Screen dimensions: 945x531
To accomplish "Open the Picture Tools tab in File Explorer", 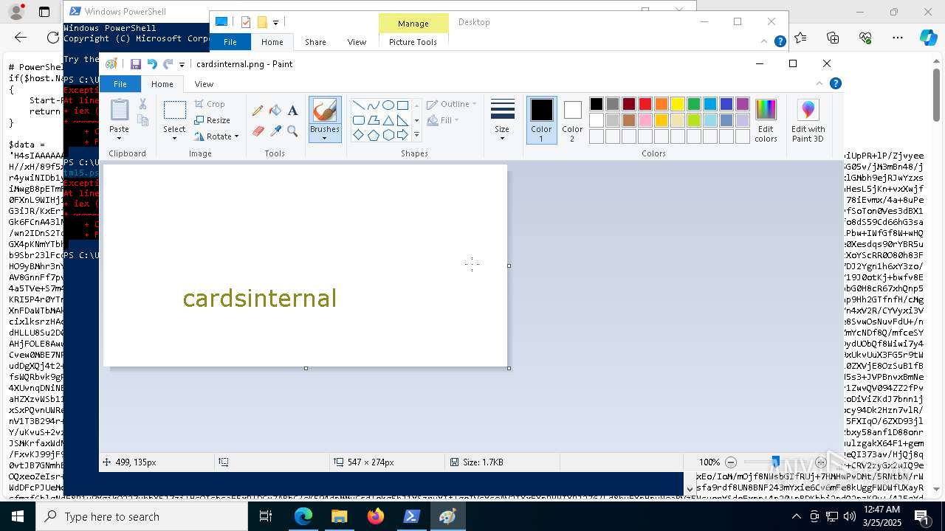I will tap(413, 42).
